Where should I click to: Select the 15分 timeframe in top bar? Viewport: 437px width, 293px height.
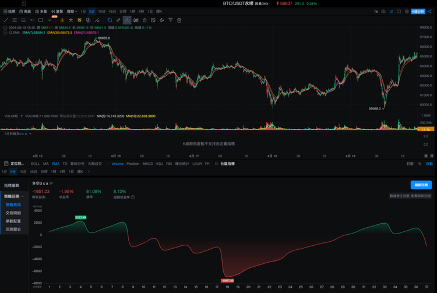[101, 12]
